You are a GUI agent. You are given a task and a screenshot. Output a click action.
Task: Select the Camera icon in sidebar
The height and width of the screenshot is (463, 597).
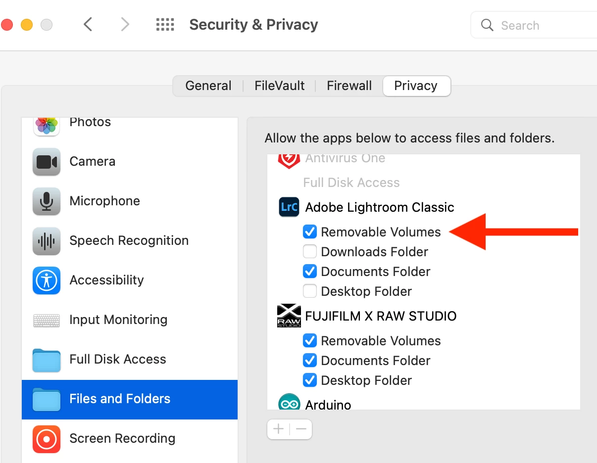(47, 162)
